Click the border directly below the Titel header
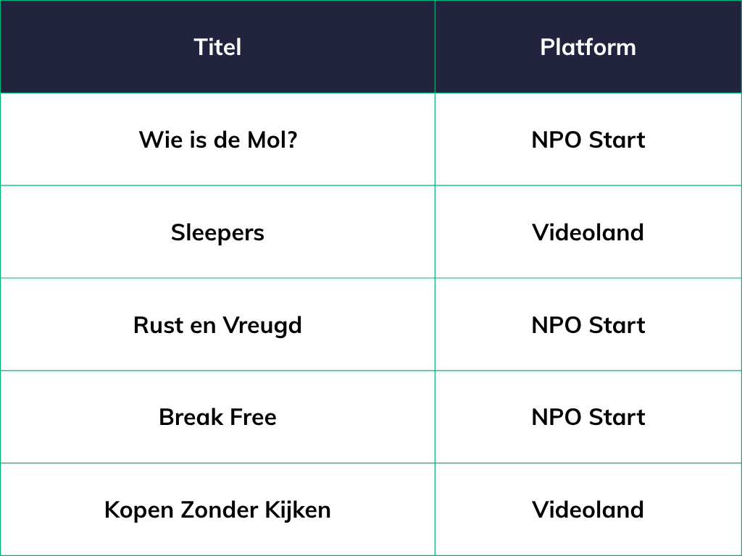 pos(217,93)
